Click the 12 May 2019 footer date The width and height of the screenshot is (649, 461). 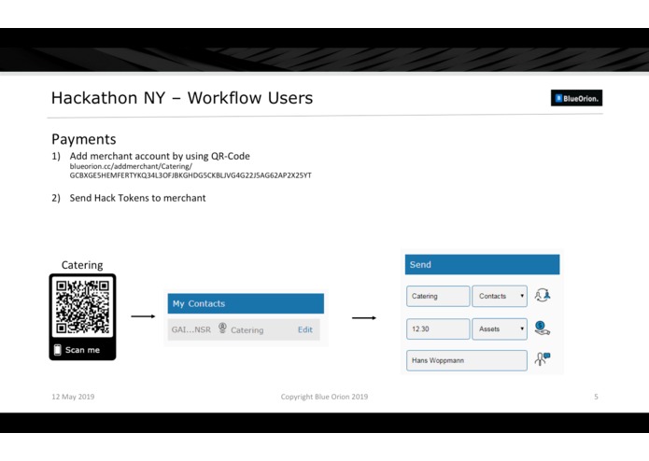tap(73, 397)
